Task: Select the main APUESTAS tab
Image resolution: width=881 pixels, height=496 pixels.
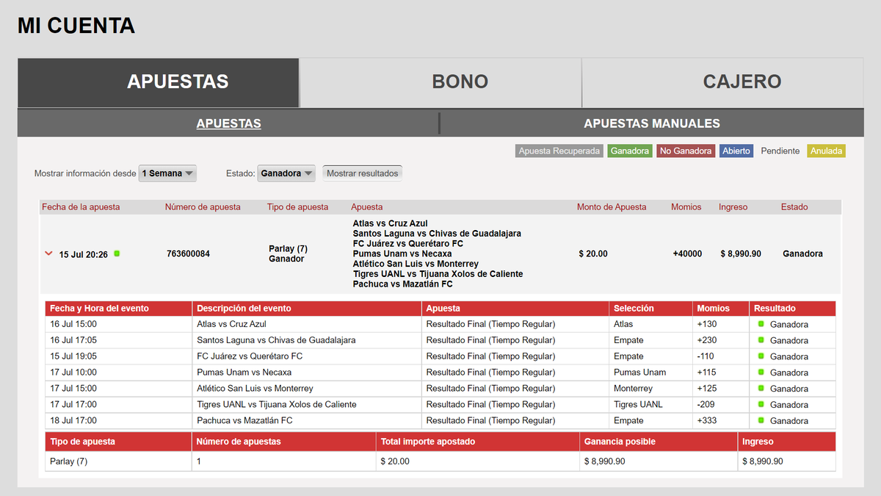Action: click(x=159, y=82)
